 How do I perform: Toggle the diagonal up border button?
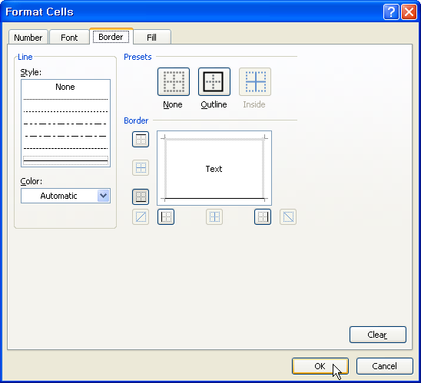[x=141, y=216]
